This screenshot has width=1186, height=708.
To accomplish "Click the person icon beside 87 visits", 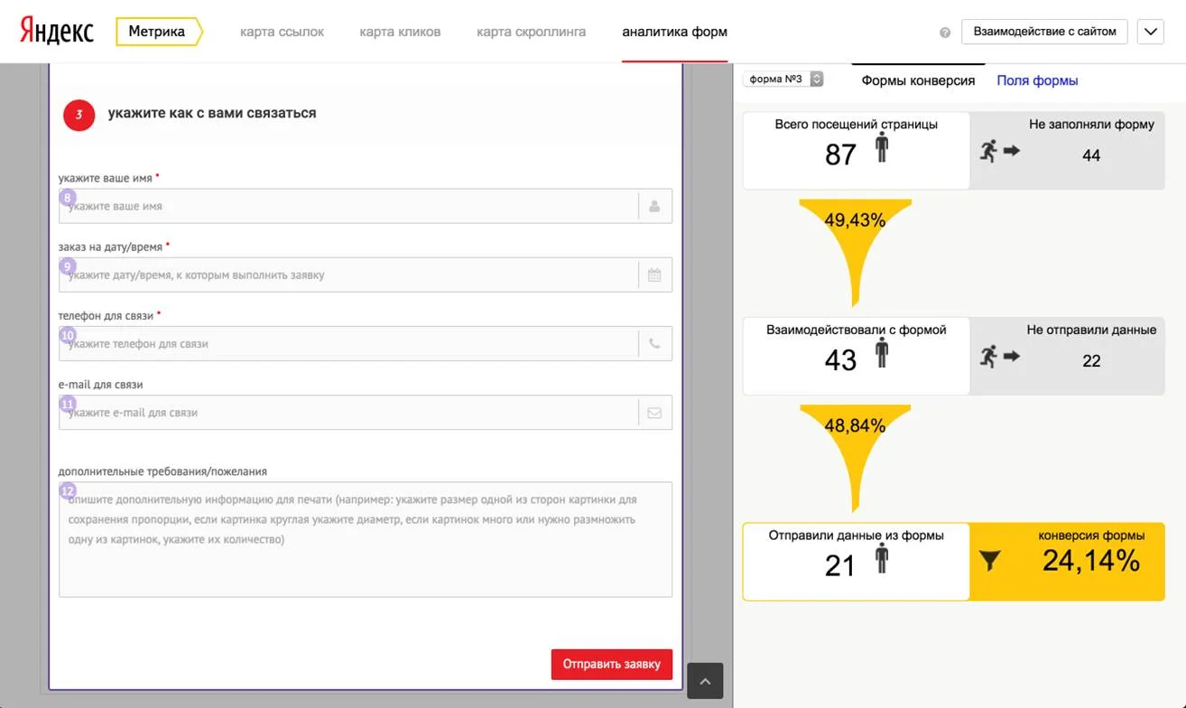I will [882, 148].
